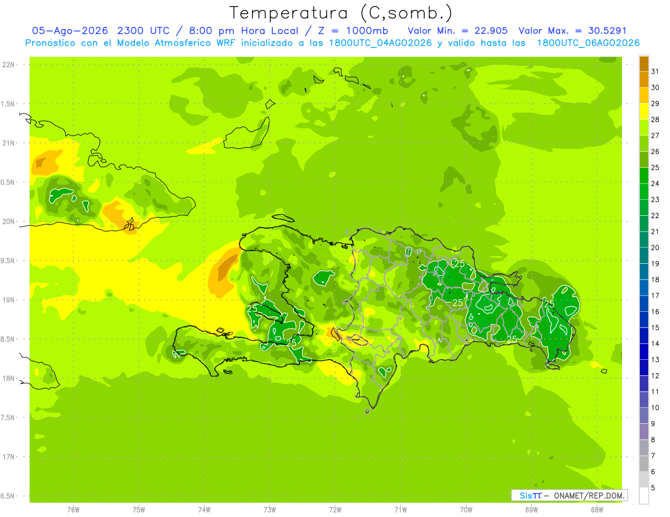Image resolution: width=670 pixels, height=517 pixels.
Task: Pick the white legend band below 5
Action: point(644,495)
